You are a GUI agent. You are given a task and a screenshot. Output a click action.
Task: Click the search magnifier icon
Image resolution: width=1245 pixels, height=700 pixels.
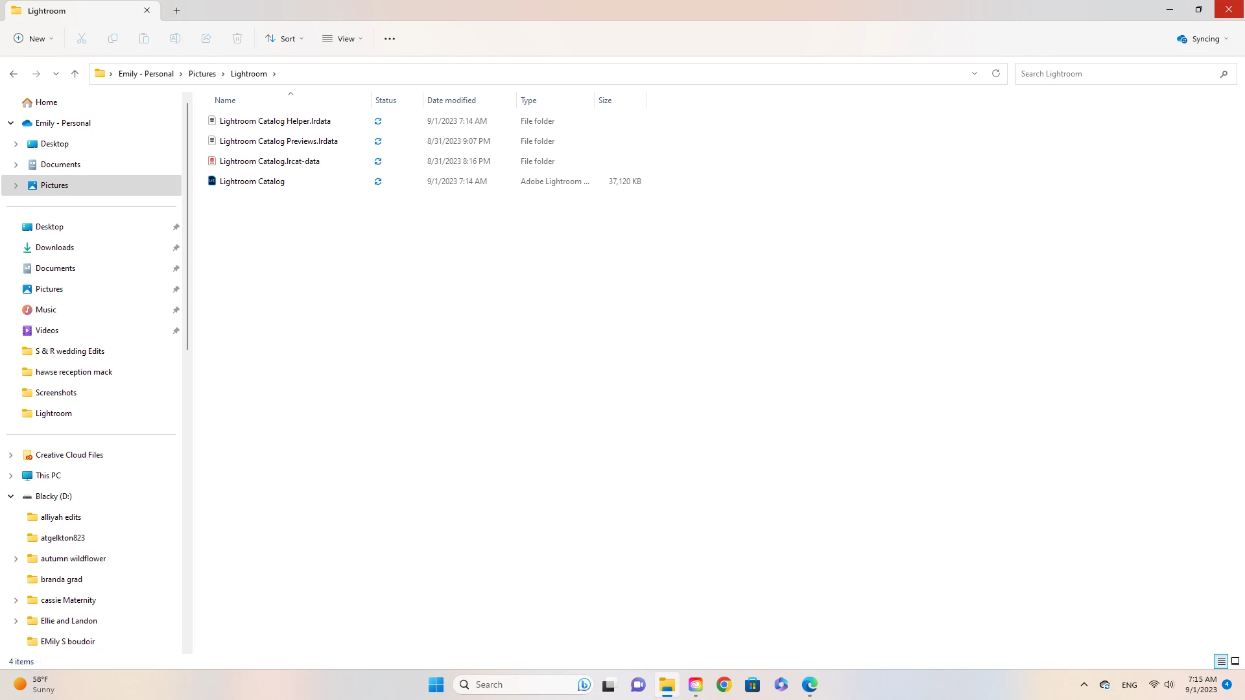tap(1224, 74)
